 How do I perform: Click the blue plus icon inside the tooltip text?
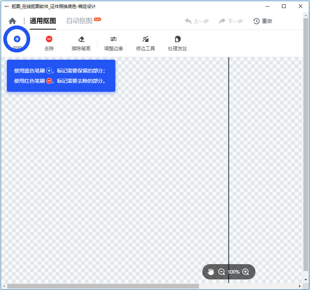pos(49,71)
